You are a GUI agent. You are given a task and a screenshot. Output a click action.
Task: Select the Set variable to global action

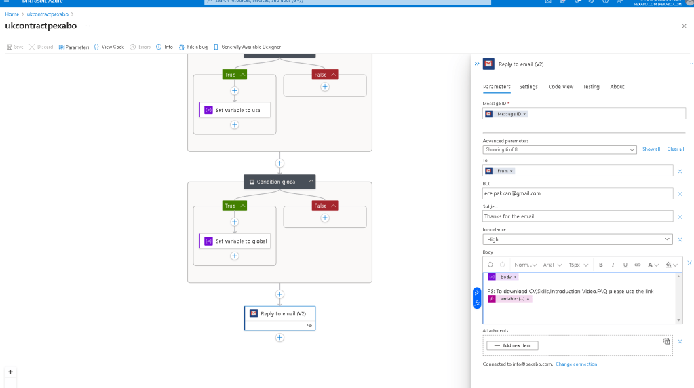(235, 241)
